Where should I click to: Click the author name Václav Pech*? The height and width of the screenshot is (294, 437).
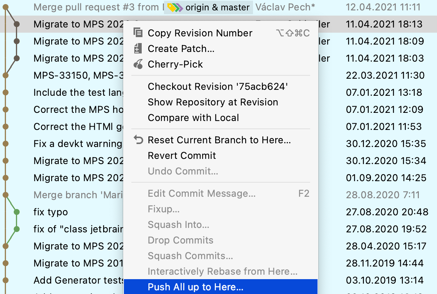pyautogui.click(x=285, y=7)
